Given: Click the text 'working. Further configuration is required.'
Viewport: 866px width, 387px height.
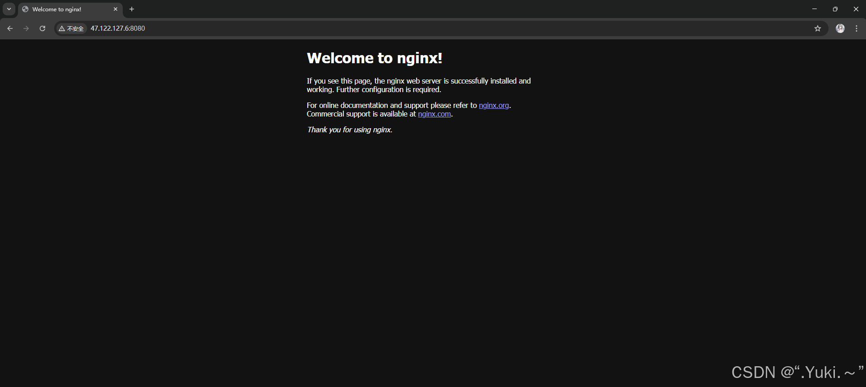Looking at the screenshot, I should pyautogui.click(x=374, y=89).
